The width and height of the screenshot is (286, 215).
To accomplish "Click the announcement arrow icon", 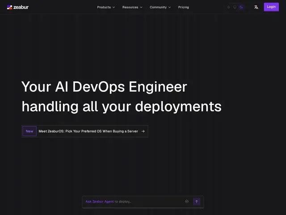I will [143, 131].
